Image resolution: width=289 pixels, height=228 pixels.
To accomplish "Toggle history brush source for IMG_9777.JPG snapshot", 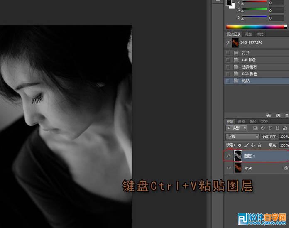I will 228,43.
